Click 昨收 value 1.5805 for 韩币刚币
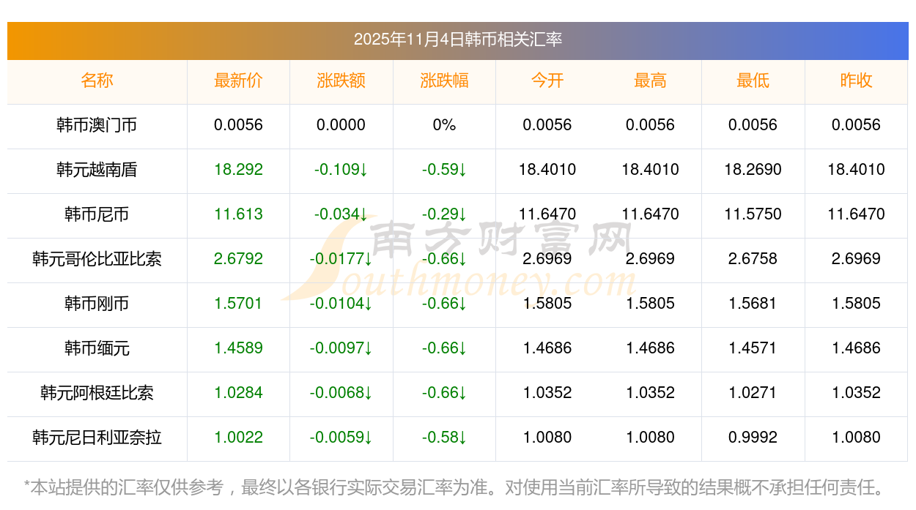Image resolution: width=916 pixels, height=510 pixels. tap(856, 304)
